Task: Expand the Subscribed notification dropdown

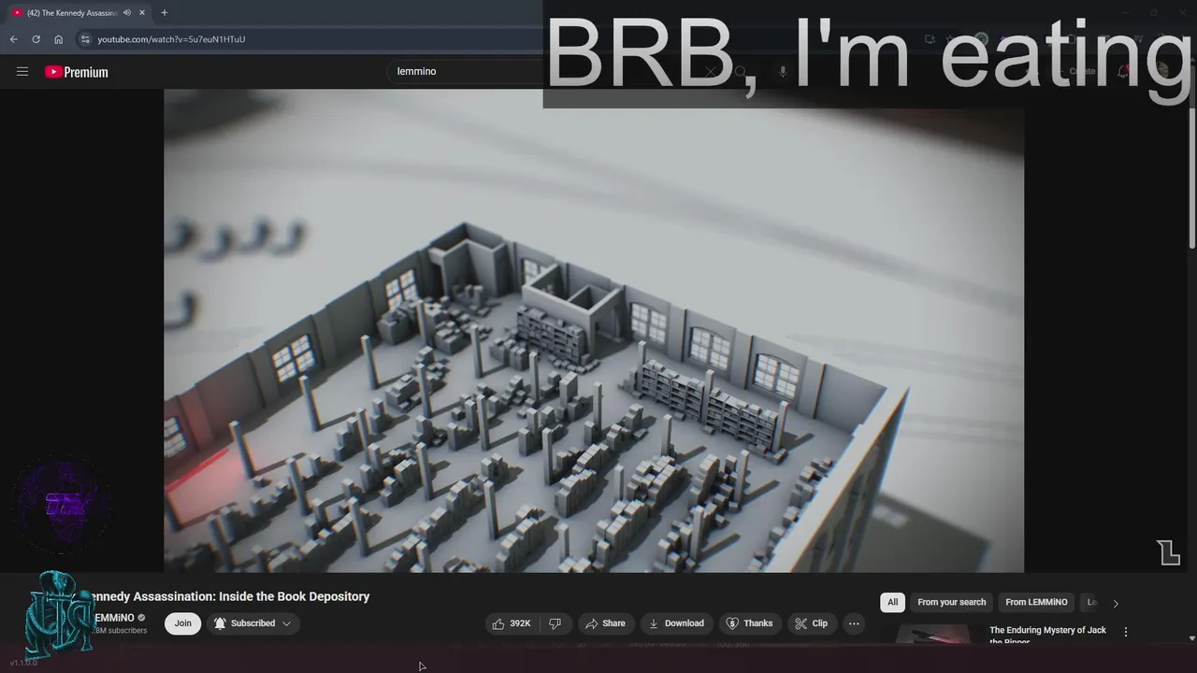Action: coord(252,623)
